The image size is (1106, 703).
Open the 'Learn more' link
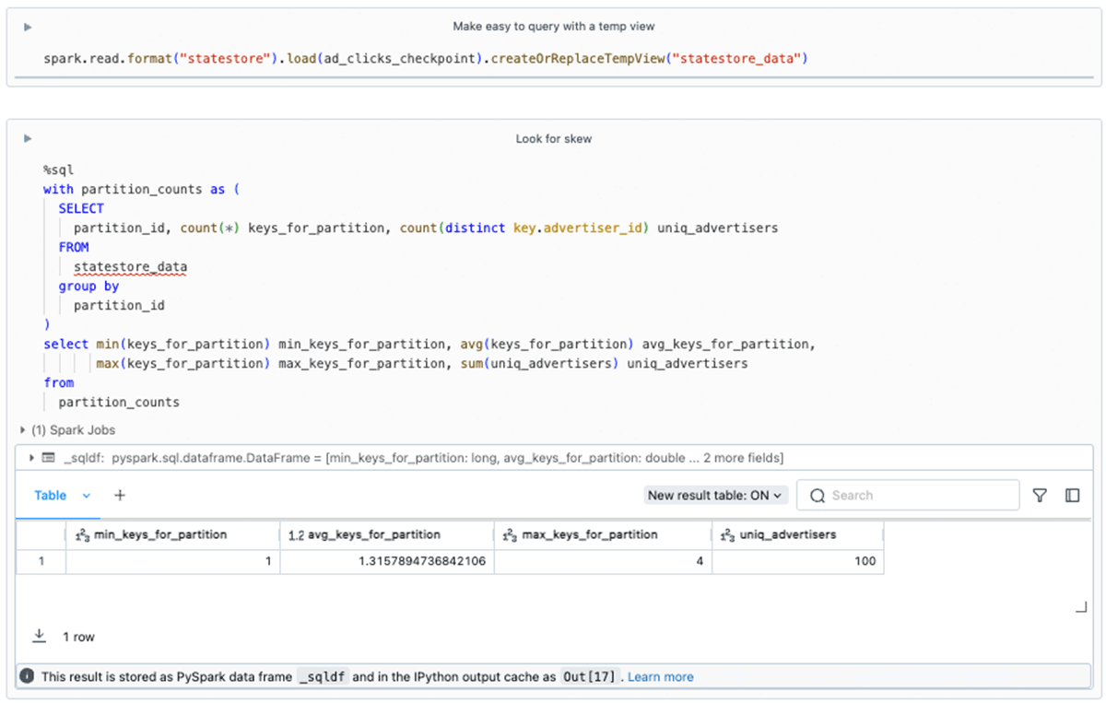(660, 676)
